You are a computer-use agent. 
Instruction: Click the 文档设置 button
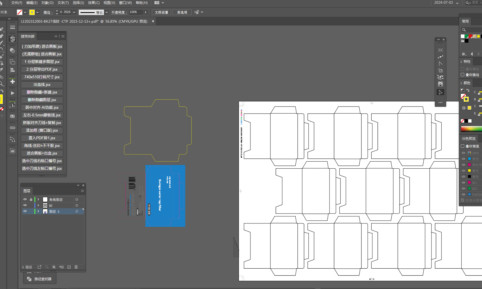click(x=162, y=12)
